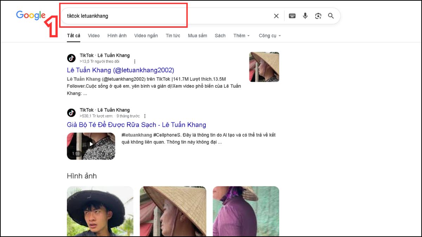Expand the Công cụ dropdown

270,35
